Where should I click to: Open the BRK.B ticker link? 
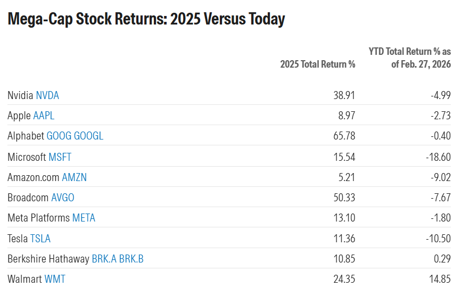[131, 259]
